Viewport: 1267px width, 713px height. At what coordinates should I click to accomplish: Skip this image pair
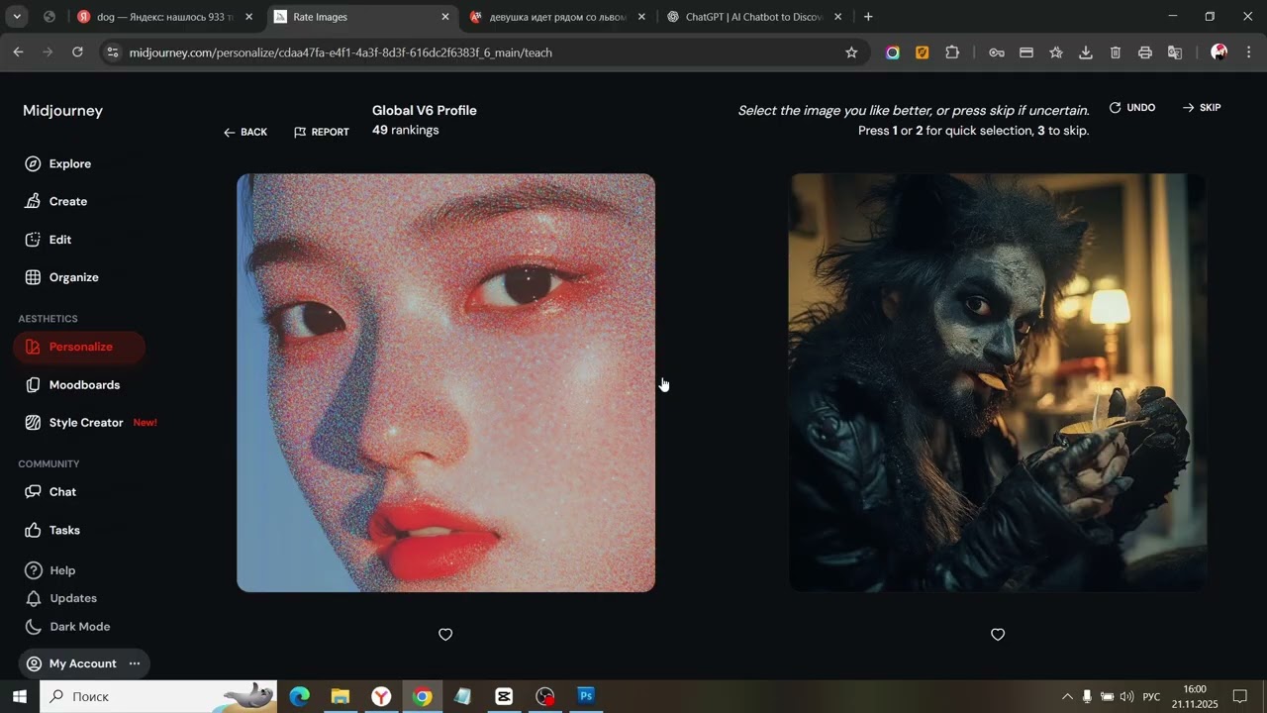(x=1202, y=107)
